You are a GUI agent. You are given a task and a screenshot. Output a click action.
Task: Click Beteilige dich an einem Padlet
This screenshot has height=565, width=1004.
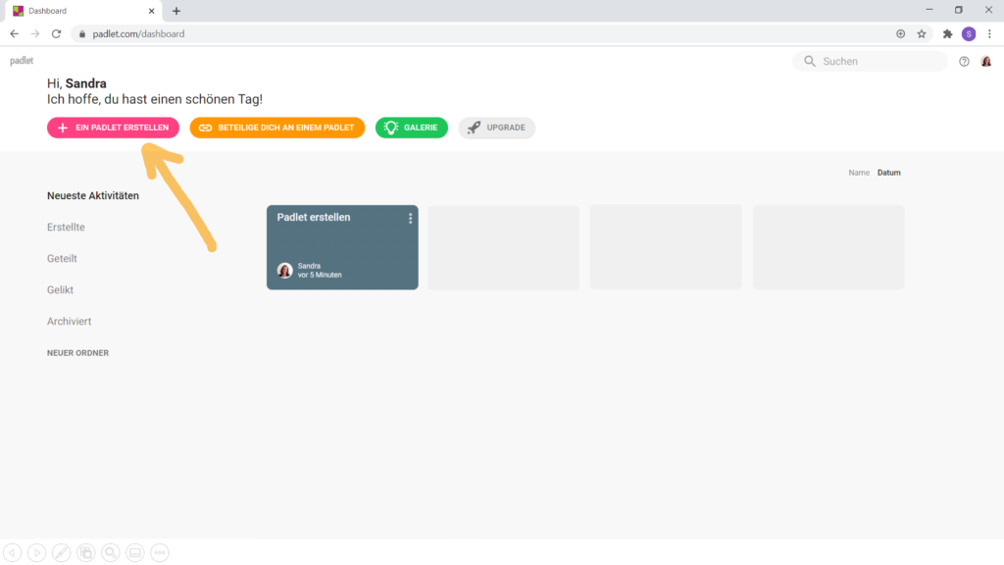click(277, 128)
